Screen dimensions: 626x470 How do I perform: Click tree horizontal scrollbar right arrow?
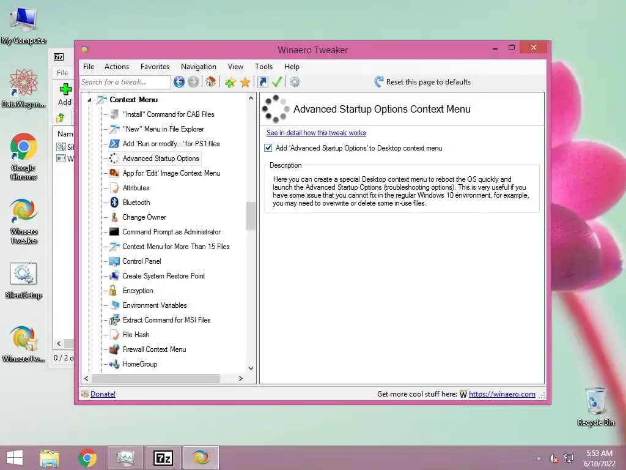(241, 378)
